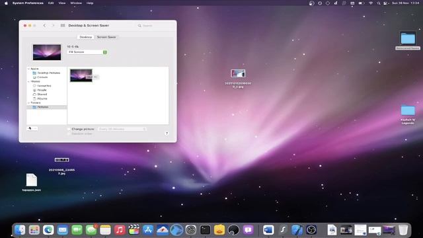
Task: Click the question mark help button
Action: click(x=167, y=134)
